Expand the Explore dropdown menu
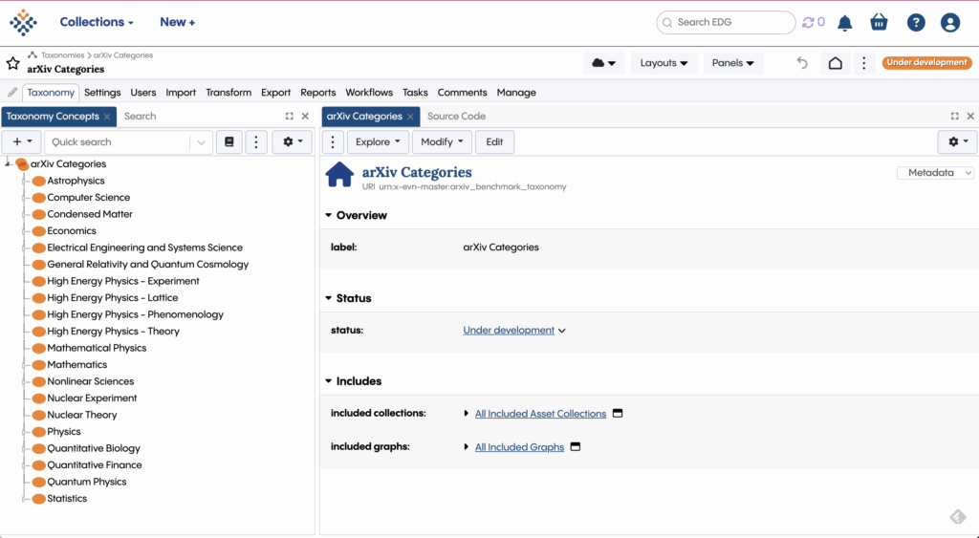This screenshot has height=538, width=979. pyautogui.click(x=377, y=142)
